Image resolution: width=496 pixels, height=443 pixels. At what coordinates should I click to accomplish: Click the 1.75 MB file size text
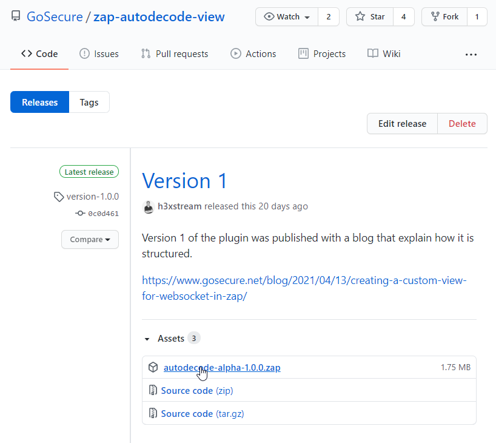coord(455,367)
